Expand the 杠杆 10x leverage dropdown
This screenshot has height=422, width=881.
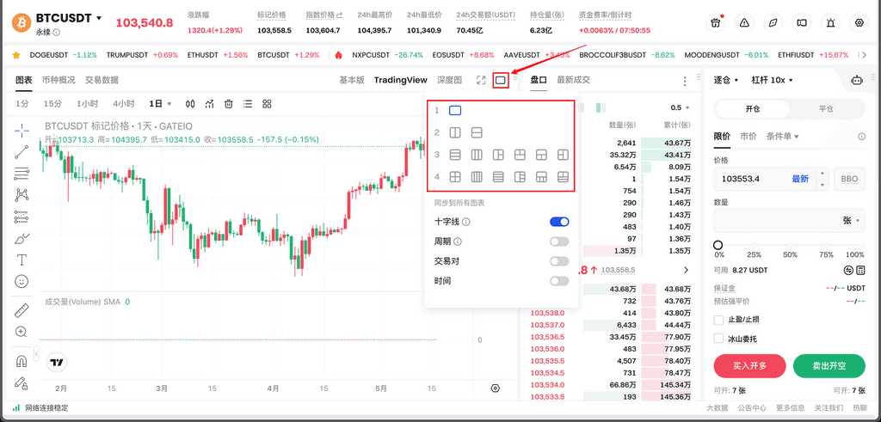772,80
